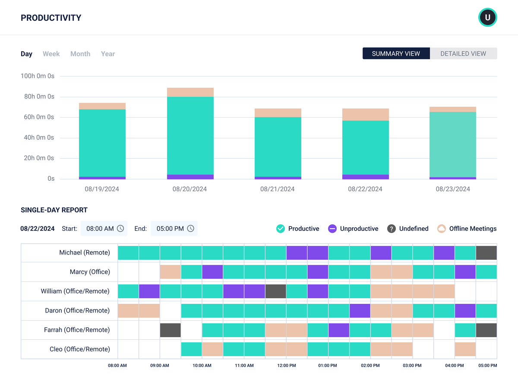This screenshot has width=518, height=389.
Task: Click the Productive checkmark legend icon
Action: click(281, 228)
